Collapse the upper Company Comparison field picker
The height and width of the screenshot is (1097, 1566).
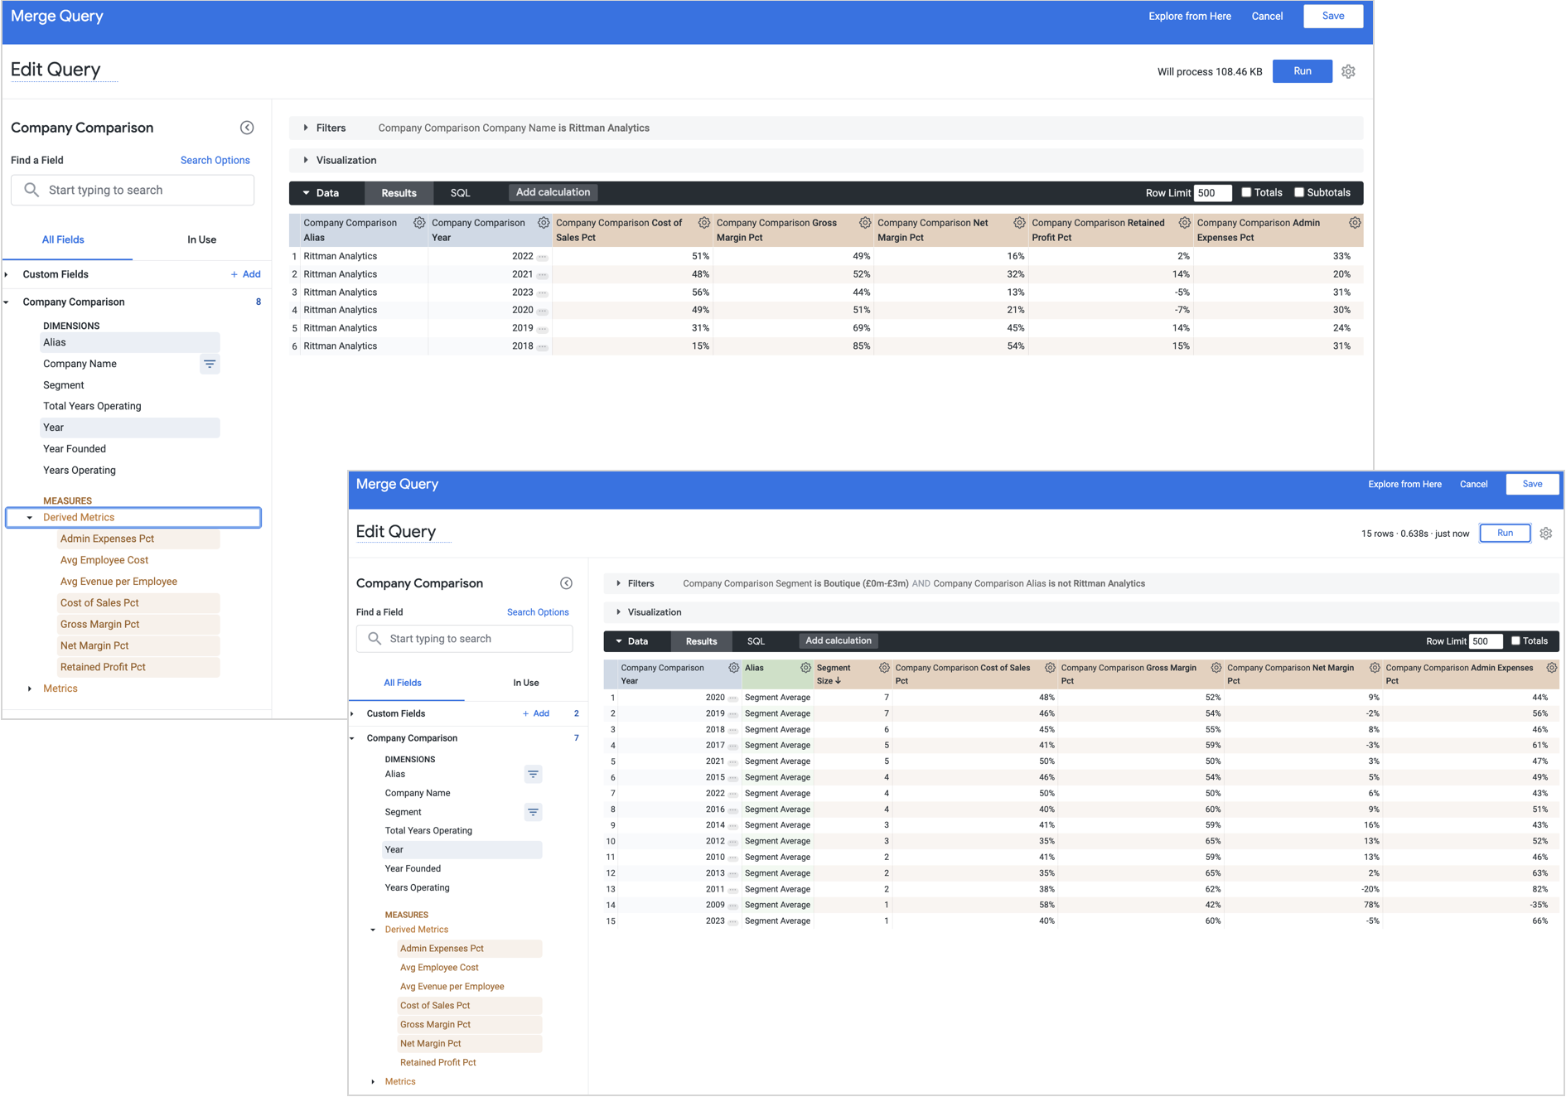pyautogui.click(x=247, y=128)
